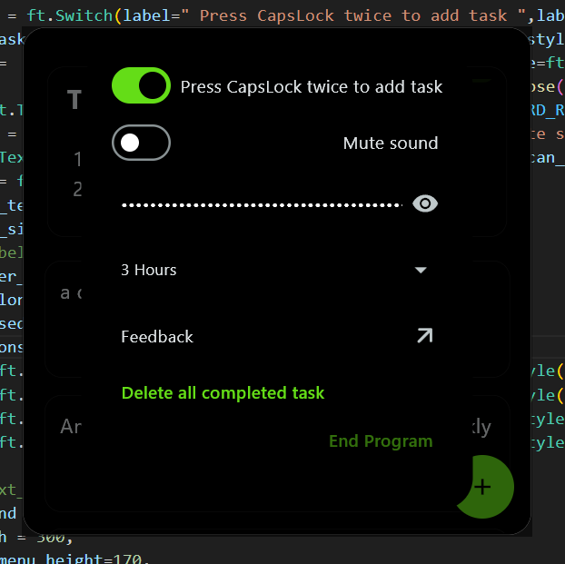Open the 3 Hours dropdown
565x564 pixels.
pyautogui.click(x=275, y=270)
